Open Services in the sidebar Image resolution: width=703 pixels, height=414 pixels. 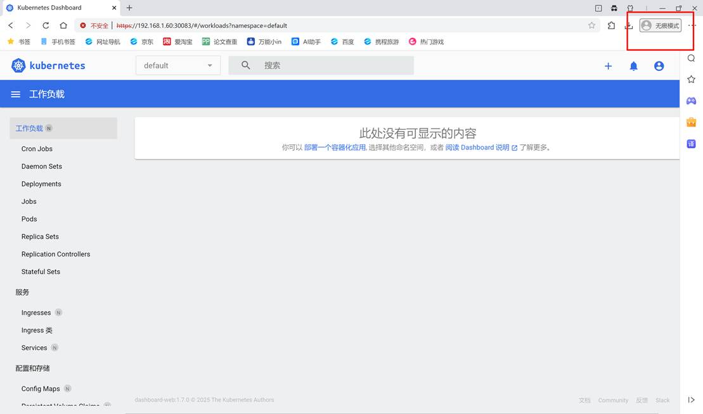[x=34, y=348]
